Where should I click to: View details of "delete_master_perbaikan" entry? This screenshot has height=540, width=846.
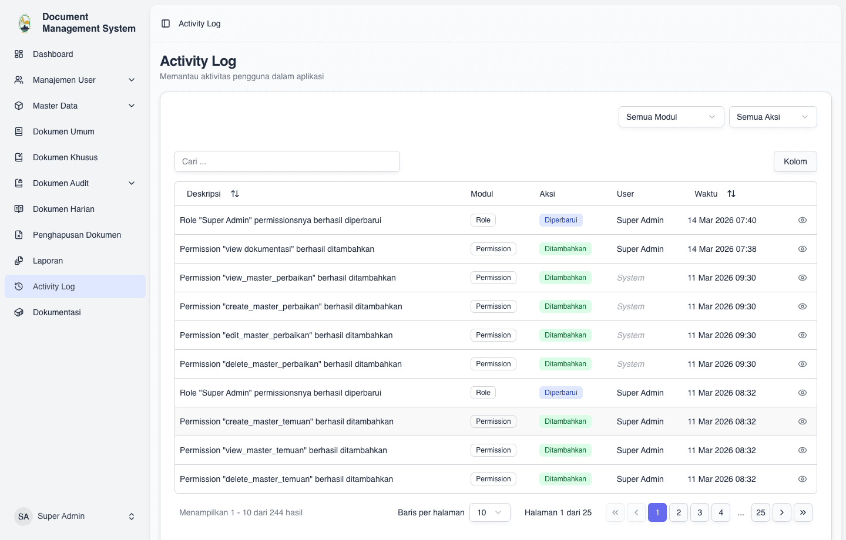pos(803,364)
